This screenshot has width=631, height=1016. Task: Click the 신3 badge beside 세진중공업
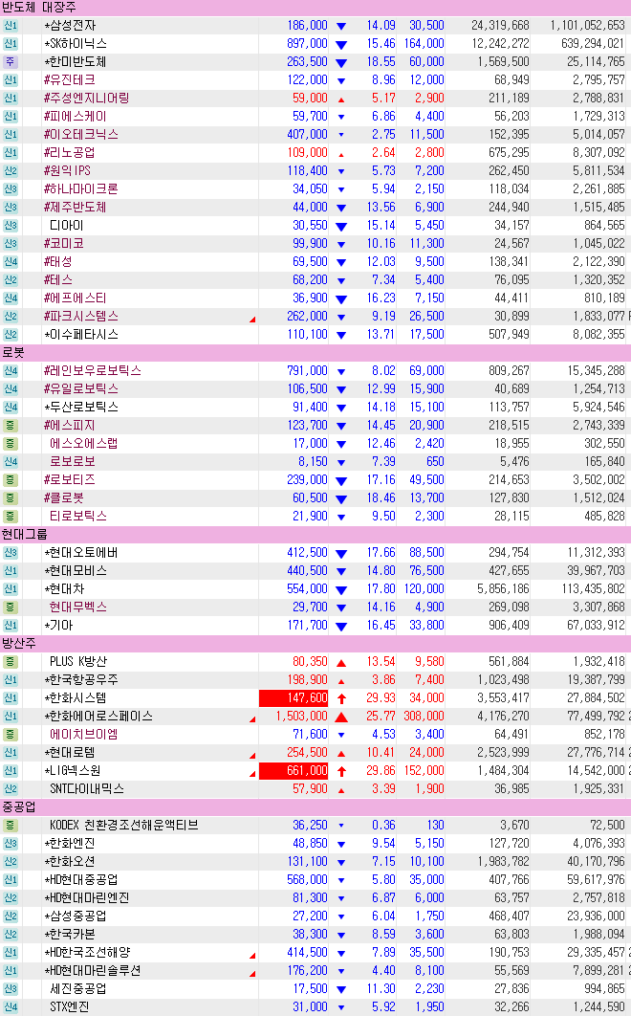coord(11,989)
